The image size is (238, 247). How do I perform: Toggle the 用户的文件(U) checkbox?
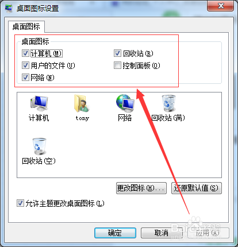click(25, 65)
